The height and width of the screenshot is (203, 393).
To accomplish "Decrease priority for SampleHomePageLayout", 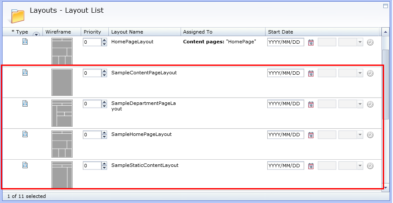I will point(105,137).
